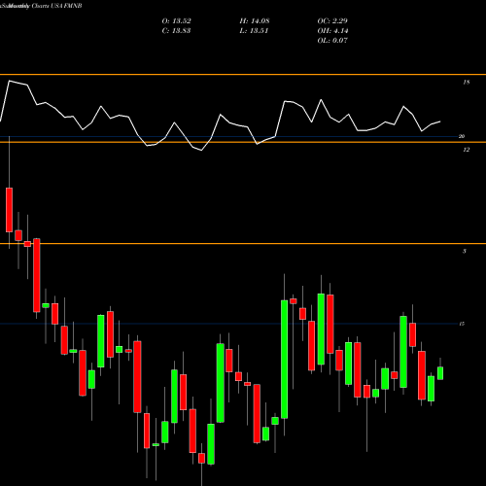Click the high value H: 14.08

[x=255, y=21]
